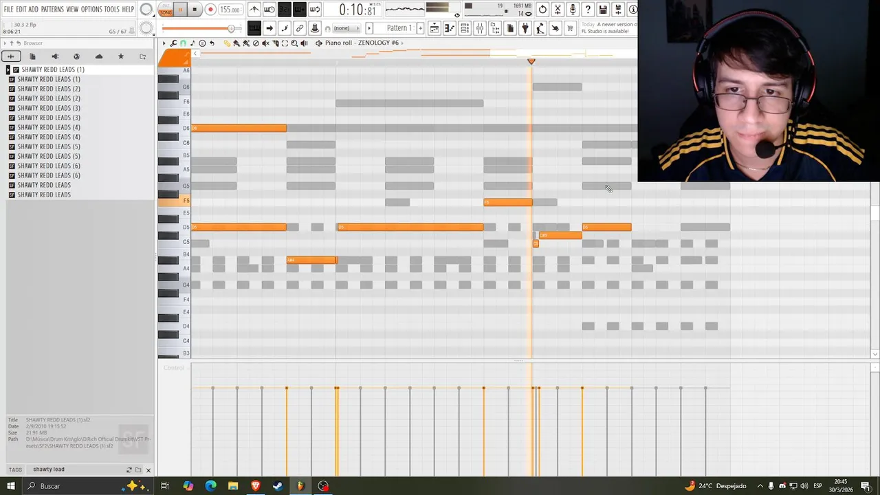Select the browser cloud tab
880x495 pixels.
tap(99, 56)
